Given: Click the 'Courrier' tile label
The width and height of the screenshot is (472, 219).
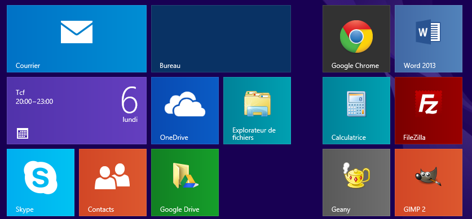Looking at the screenshot, I should coord(28,66).
